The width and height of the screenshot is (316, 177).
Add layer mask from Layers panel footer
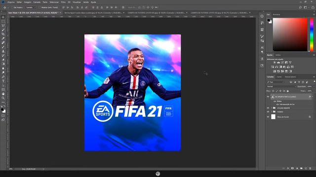coord(292,168)
